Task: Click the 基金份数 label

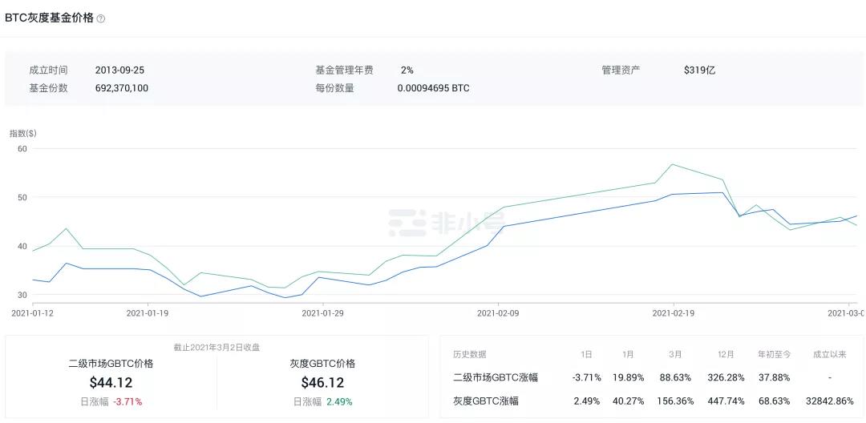Action: [49, 87]
